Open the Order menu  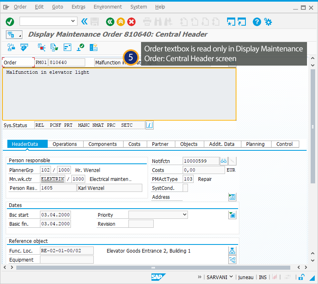20,7
